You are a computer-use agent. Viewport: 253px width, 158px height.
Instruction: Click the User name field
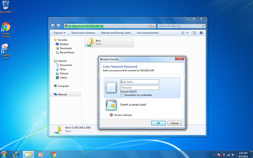[140, 82]
